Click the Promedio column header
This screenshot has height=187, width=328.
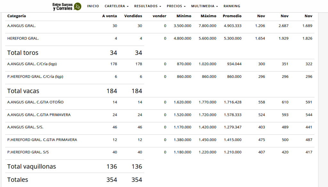pyautogui.click(x=232, y=16)
